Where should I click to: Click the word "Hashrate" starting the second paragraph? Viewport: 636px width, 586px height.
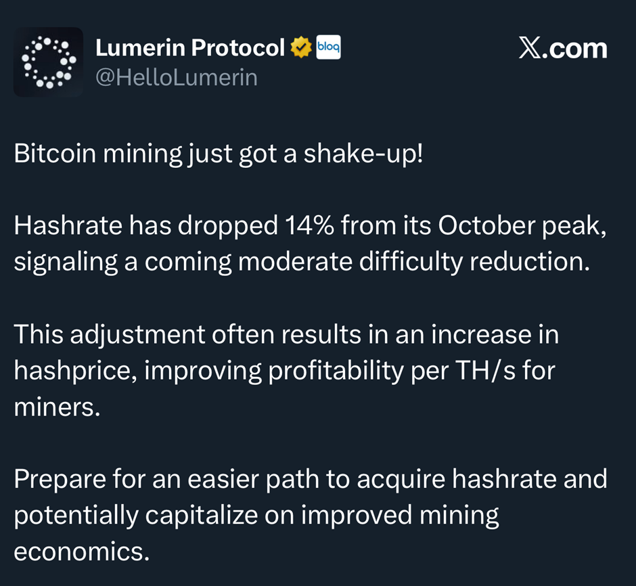click(60, 227)
